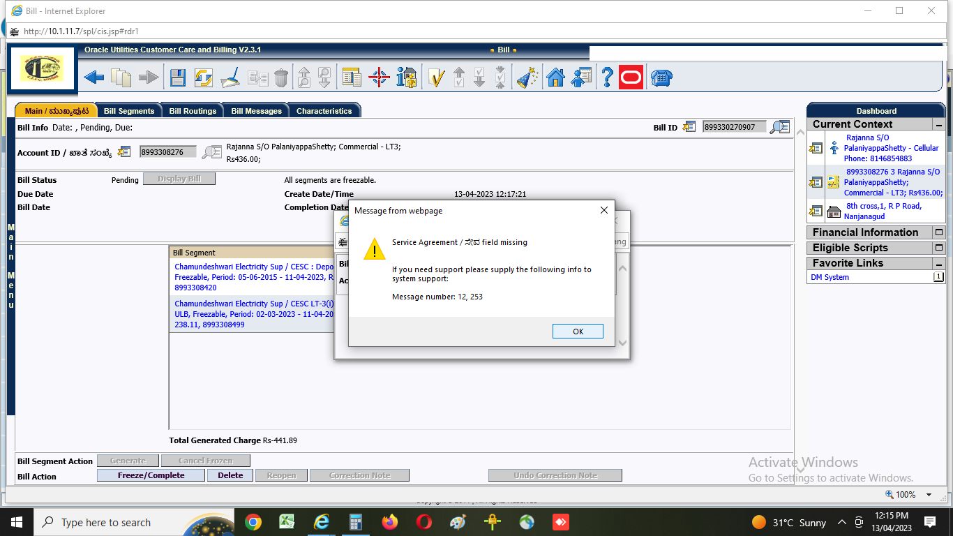Click the red crosshair search icon
Screen dimensions: 953x536
pos(379,77)
